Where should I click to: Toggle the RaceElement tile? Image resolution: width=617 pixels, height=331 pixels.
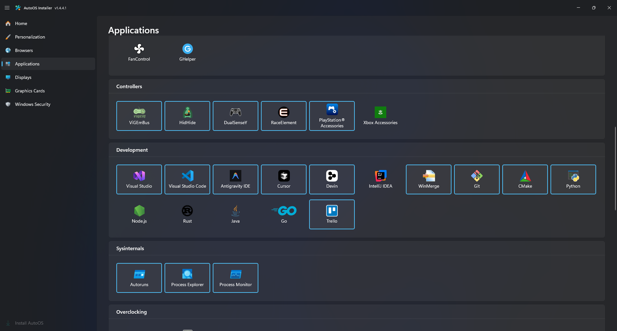(284, 116)
